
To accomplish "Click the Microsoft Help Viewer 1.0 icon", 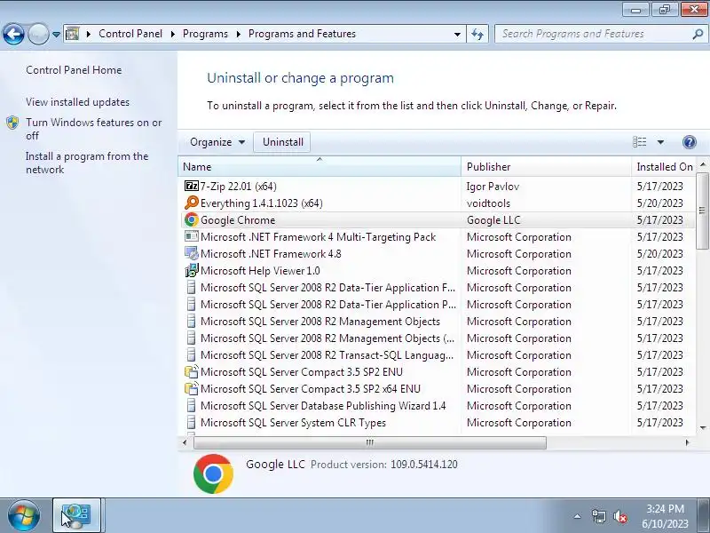I will click(192, 271).
